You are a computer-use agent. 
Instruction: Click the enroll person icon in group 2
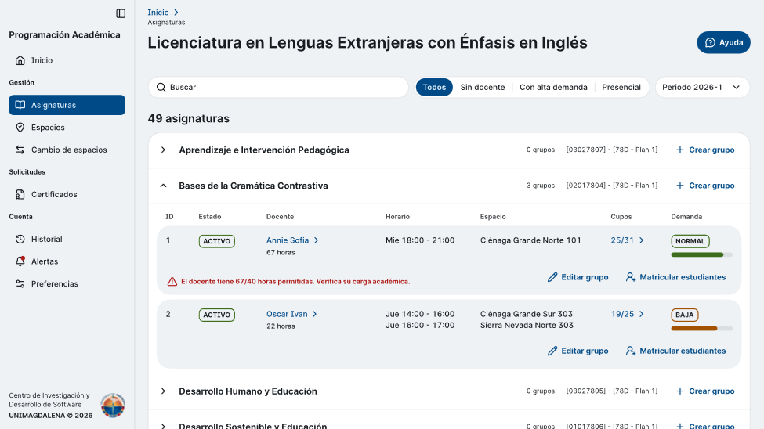pyautogui.click(x=631, y=351)
